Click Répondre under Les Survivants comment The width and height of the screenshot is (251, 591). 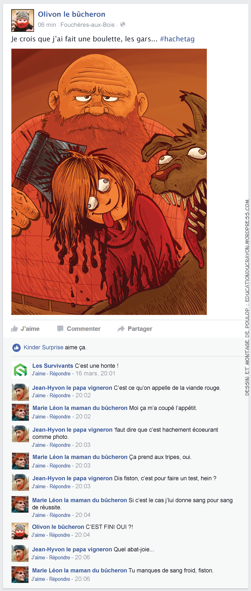pyautogui.click(x=60, y=374)
